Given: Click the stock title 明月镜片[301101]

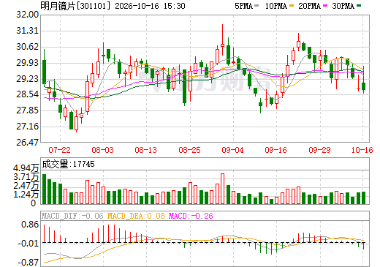Looking at the screenshot, I should click(76, 6).
